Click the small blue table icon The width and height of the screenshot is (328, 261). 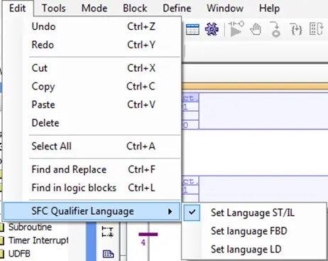pos(108,254)
